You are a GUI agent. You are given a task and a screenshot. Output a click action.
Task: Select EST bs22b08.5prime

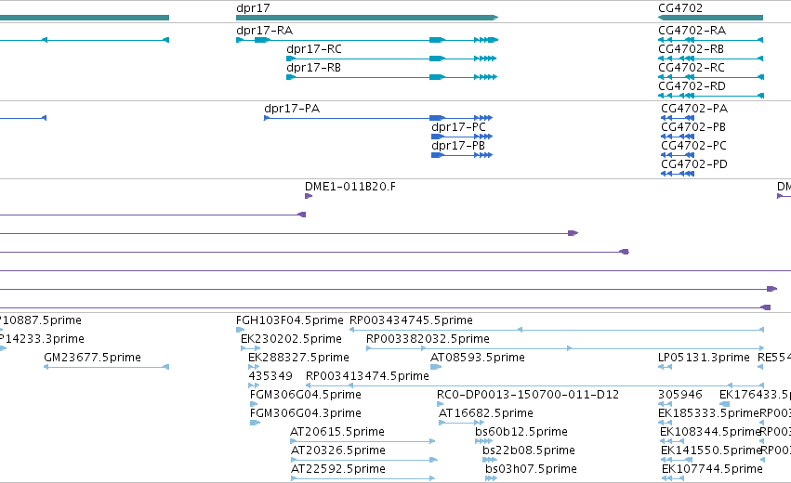click(x=529, y=450)
